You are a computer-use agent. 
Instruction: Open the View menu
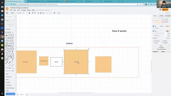coord(18,10)
